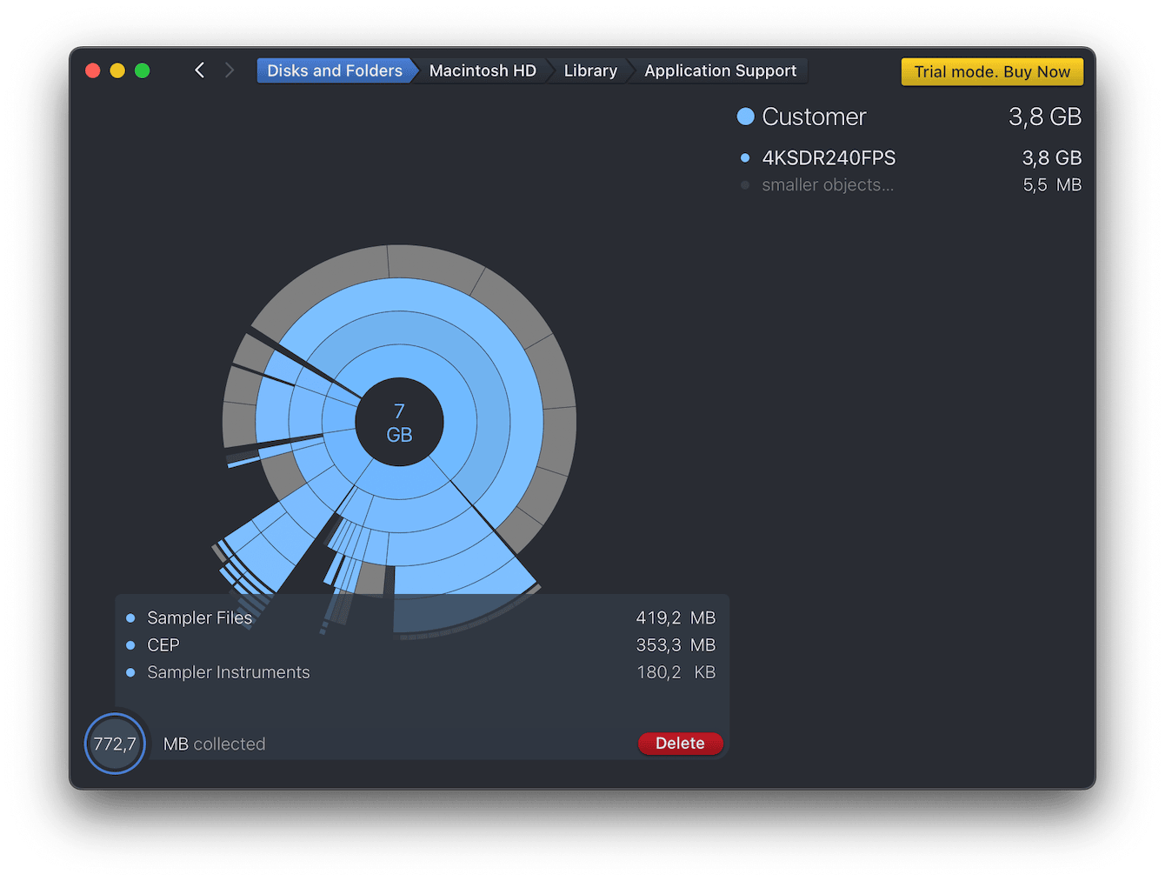Click the 7 GB center of sunburst

(399, 423)
